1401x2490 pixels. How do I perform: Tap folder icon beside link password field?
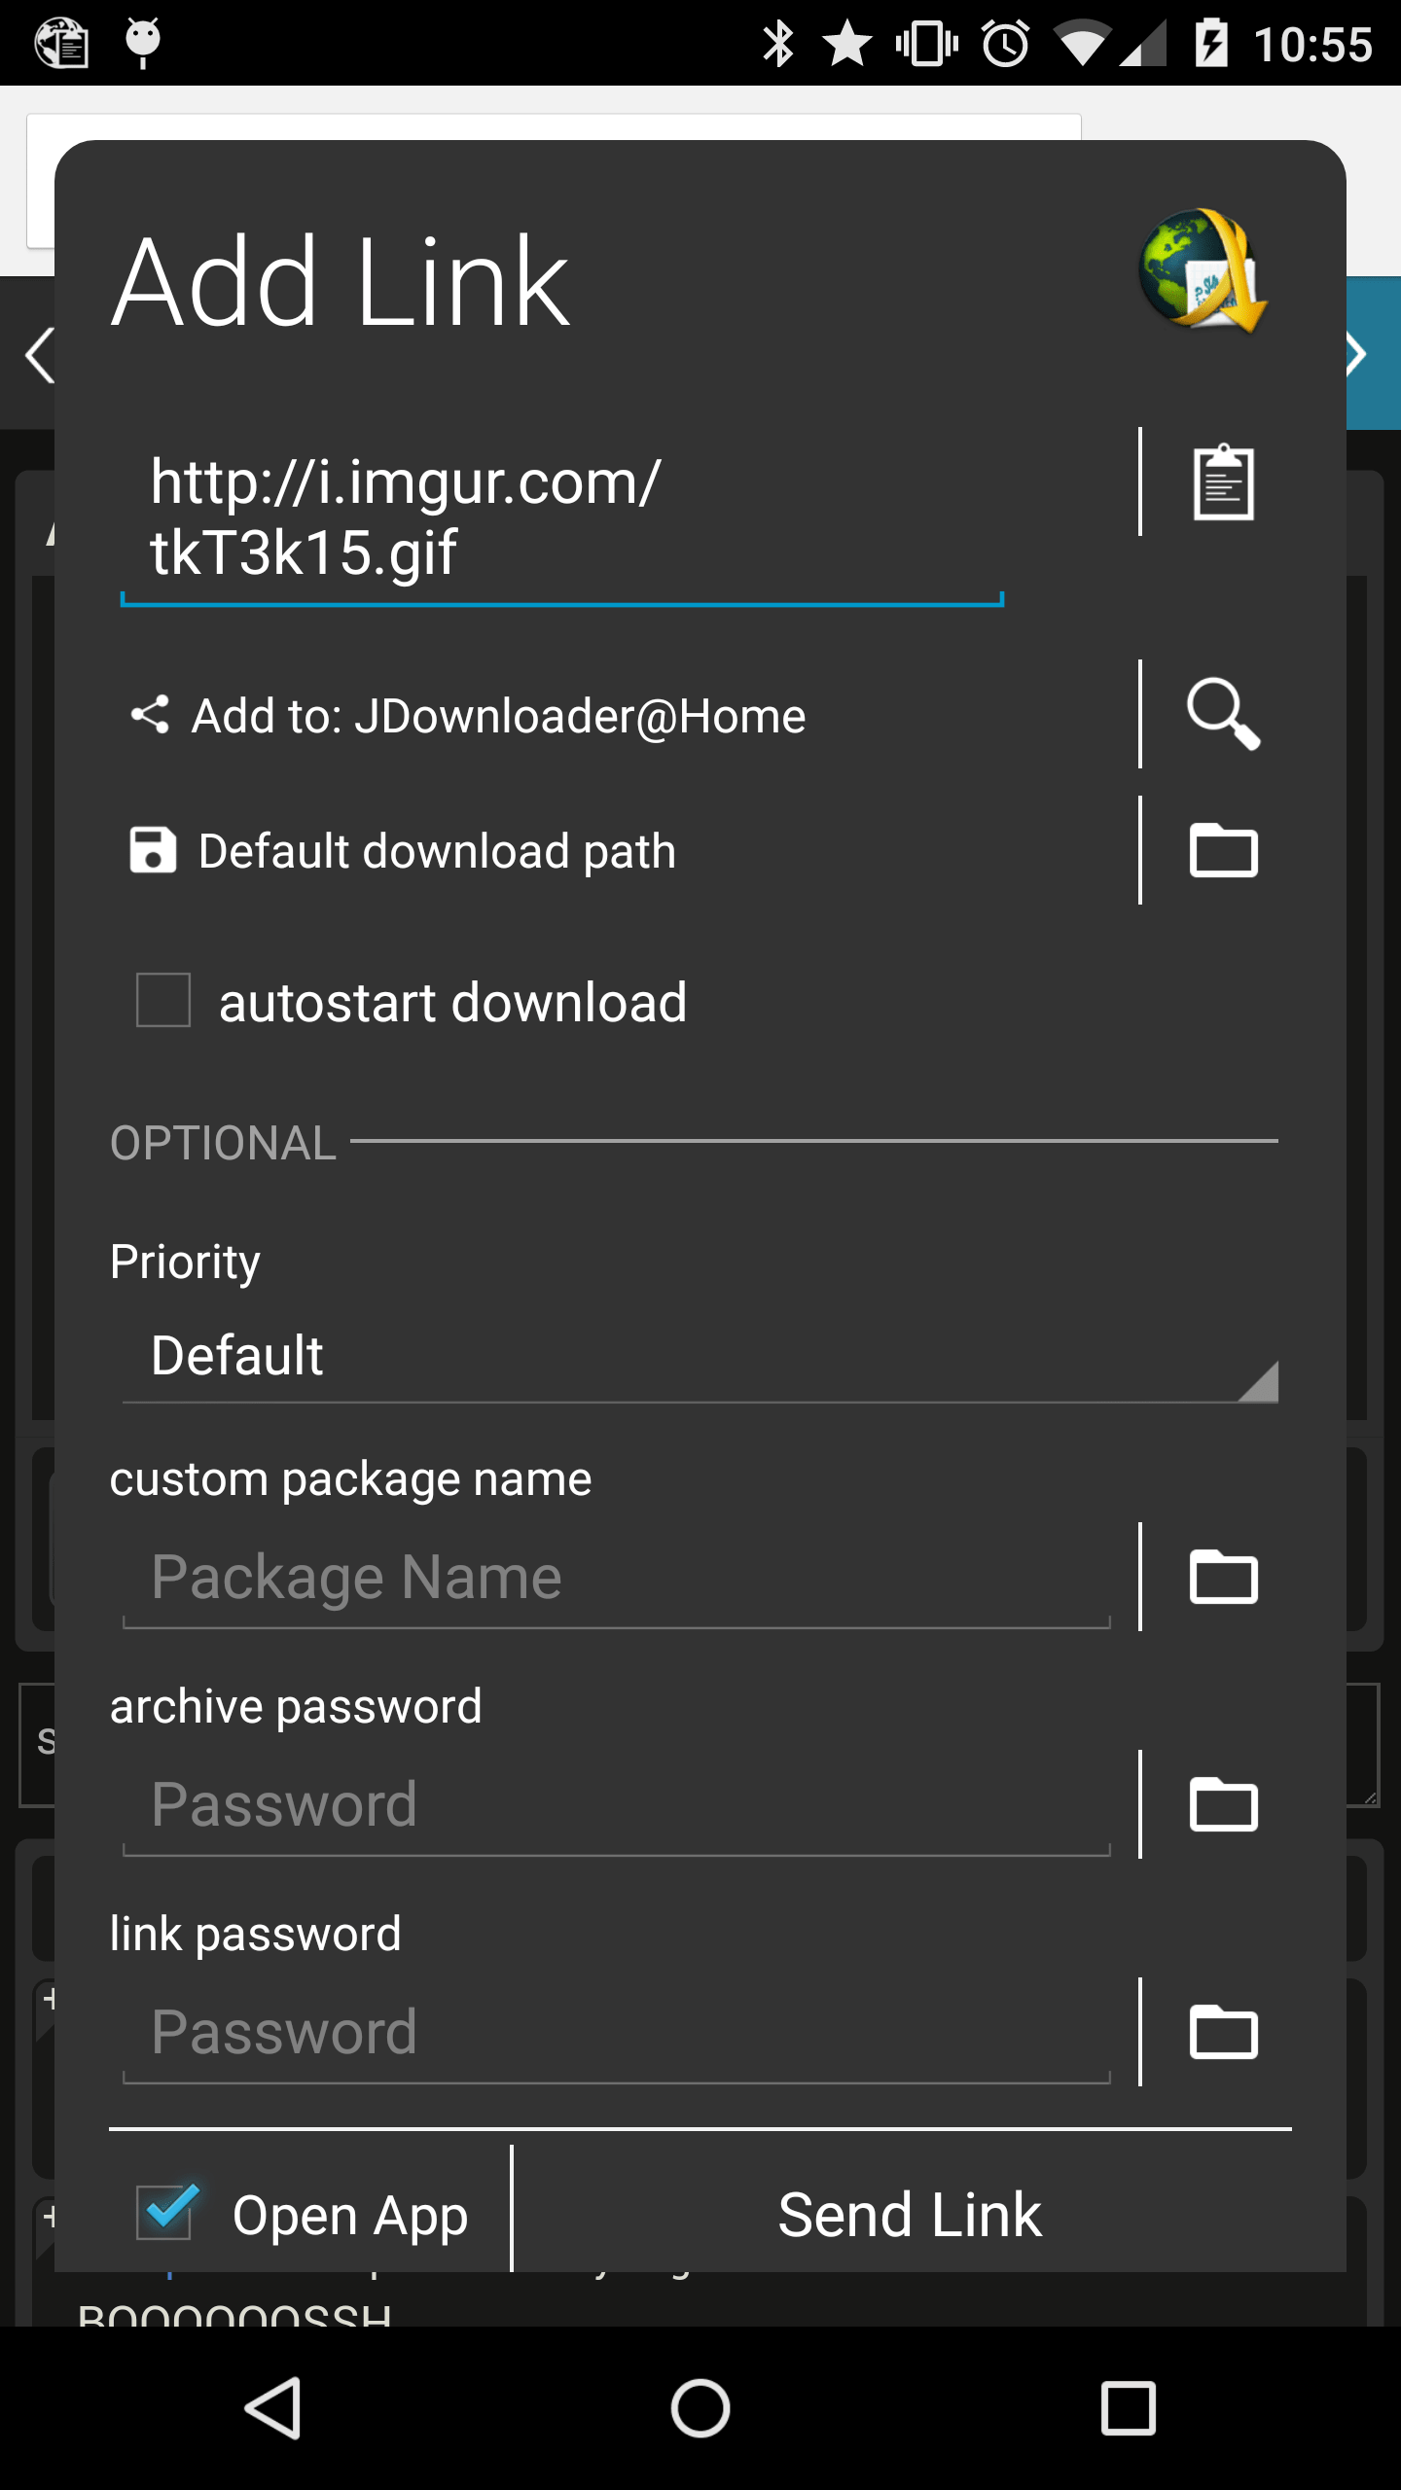[x=1223, y=2032]
